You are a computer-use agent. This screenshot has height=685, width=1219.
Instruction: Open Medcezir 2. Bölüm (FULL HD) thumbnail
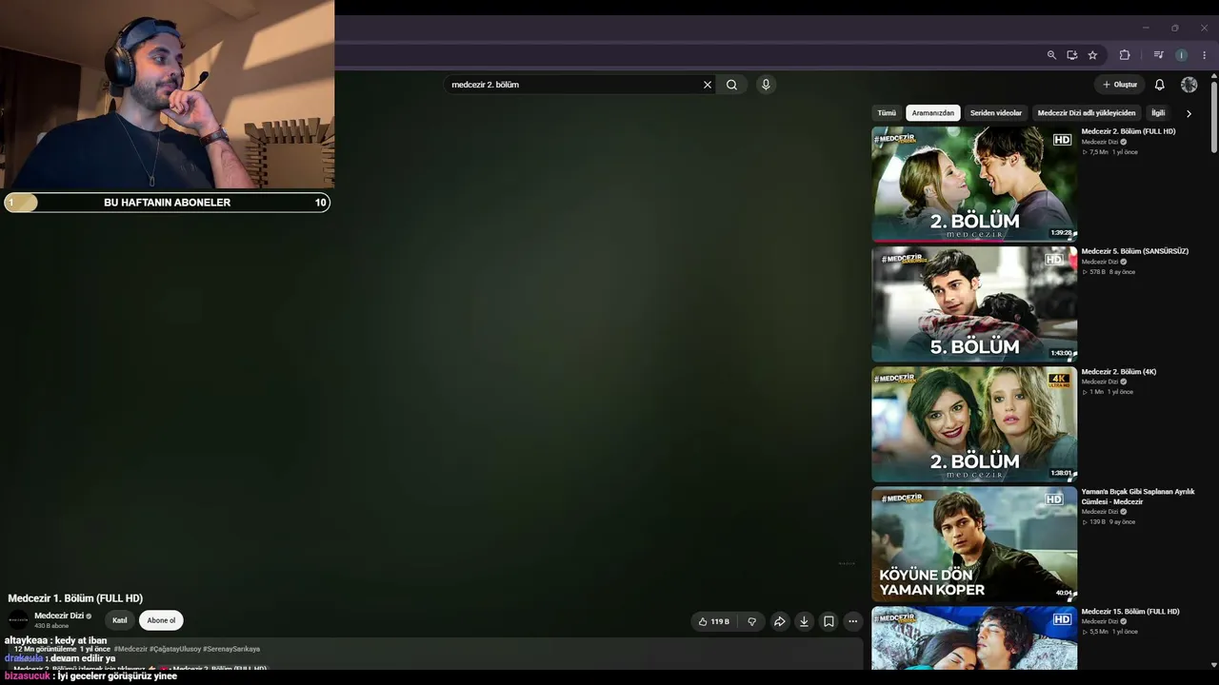pyautogui.click(x=974, y=185)
